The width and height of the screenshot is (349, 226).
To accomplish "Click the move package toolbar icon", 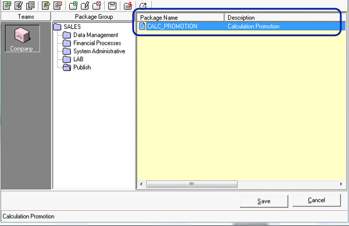I will (46, 6).
